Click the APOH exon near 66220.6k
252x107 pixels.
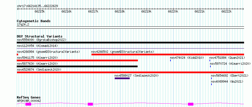[x=191, y=104]
